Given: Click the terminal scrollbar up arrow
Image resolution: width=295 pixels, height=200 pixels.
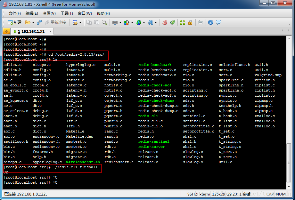Looking at the screenshot, I should (x=289, y=39).
